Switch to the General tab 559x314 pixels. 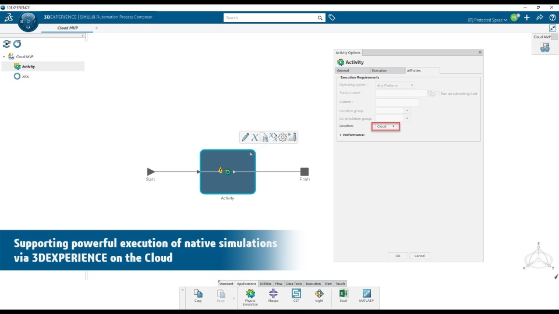[353, 70]
